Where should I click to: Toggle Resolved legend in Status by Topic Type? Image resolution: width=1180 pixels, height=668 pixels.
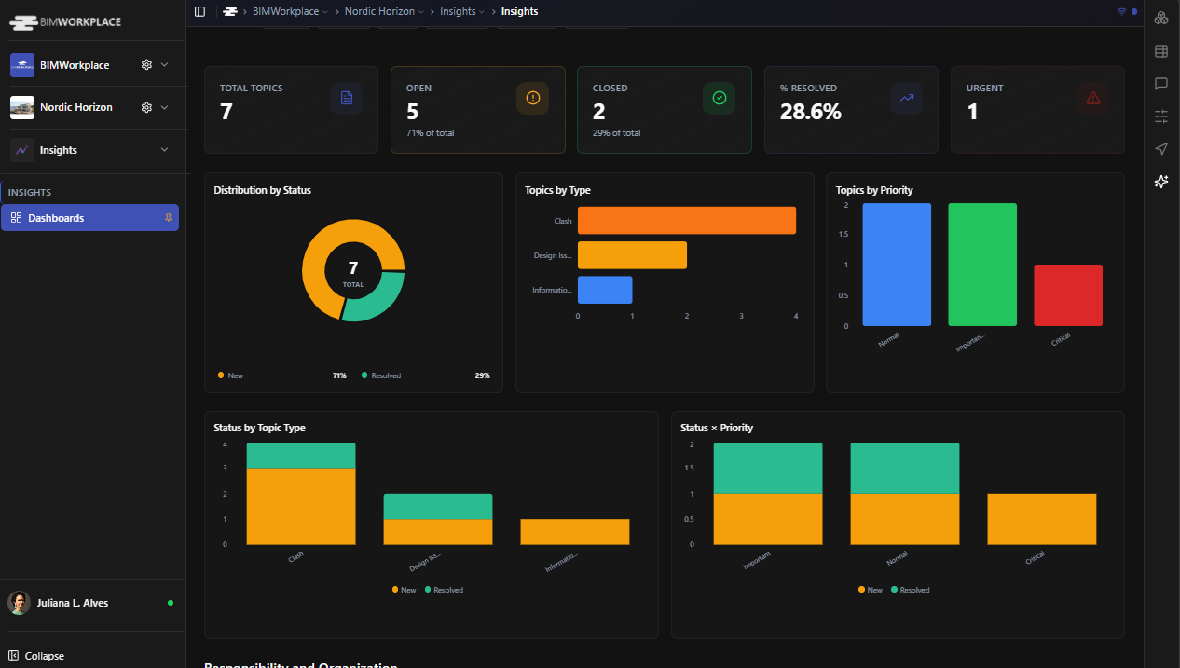tap(444, 590)
